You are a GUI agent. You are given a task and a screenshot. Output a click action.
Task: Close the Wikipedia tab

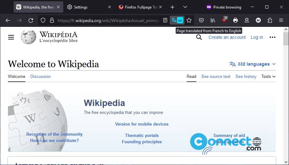tap(58, 7)
